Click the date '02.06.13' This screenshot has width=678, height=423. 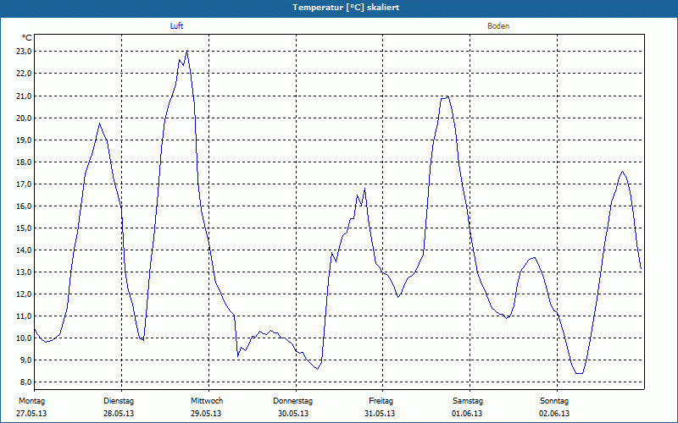(x=554, y=414)
